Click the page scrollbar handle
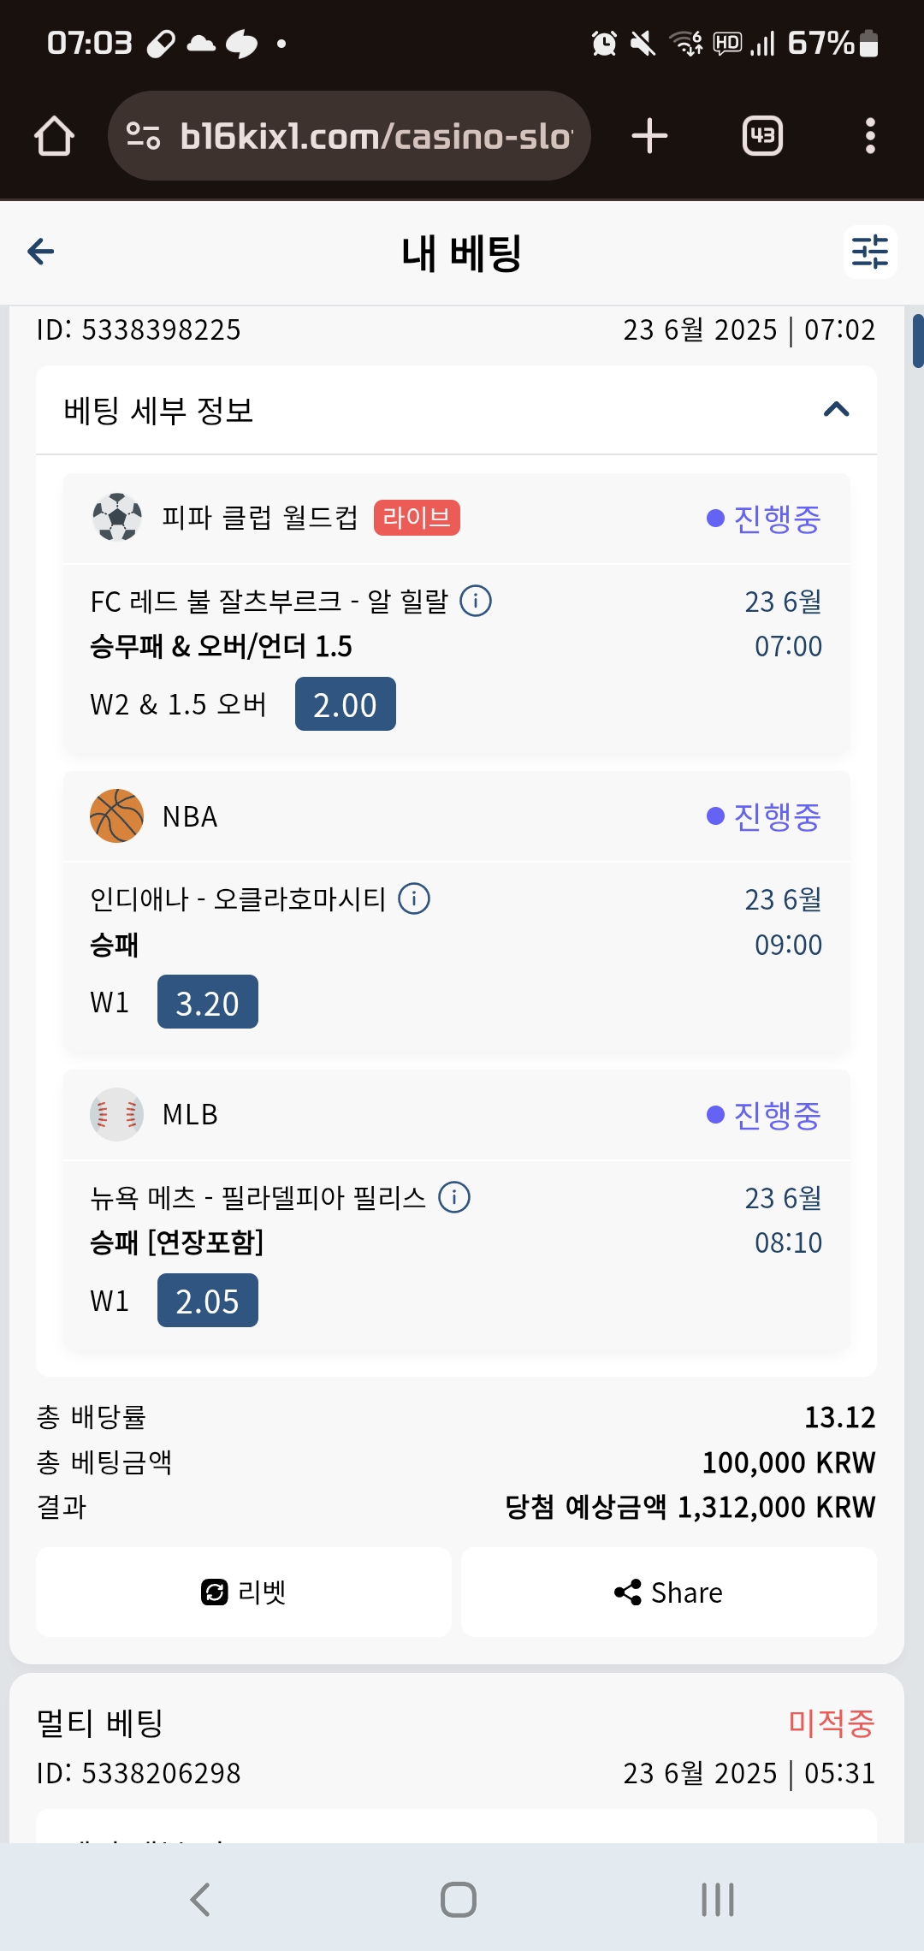This screenshot has width=924, height=1951. [x=918, y=341]
